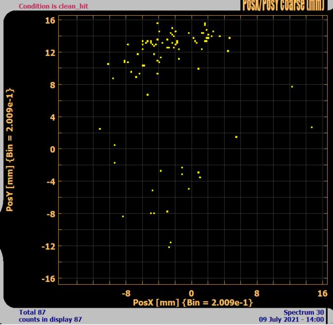The image size is (333, 325).
Task: Click the PosX/PosY coarse (mm) plot title
Action: (x=284, y=5)
